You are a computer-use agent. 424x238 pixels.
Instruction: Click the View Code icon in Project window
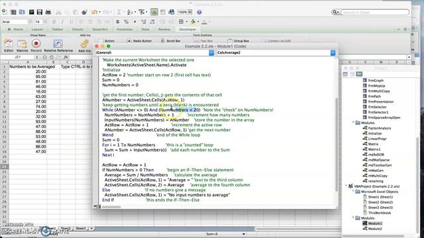point(346,74)
